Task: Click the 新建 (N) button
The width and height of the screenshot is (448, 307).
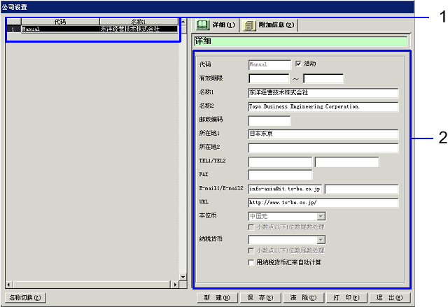Action: [218, 298]
